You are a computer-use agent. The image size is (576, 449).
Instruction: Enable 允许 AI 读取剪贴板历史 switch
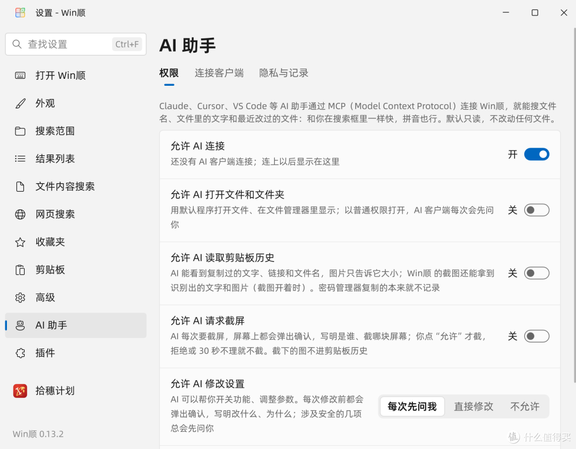(x=537, y=273)
